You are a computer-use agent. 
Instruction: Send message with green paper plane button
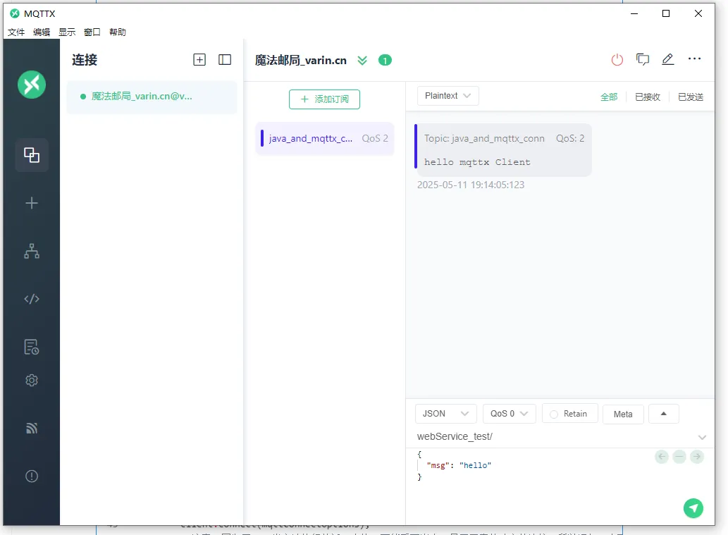tap(693, 508)
